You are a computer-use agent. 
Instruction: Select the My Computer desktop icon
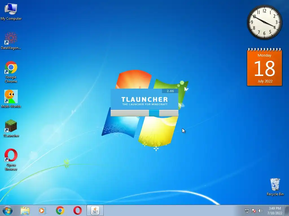(11, 11)
